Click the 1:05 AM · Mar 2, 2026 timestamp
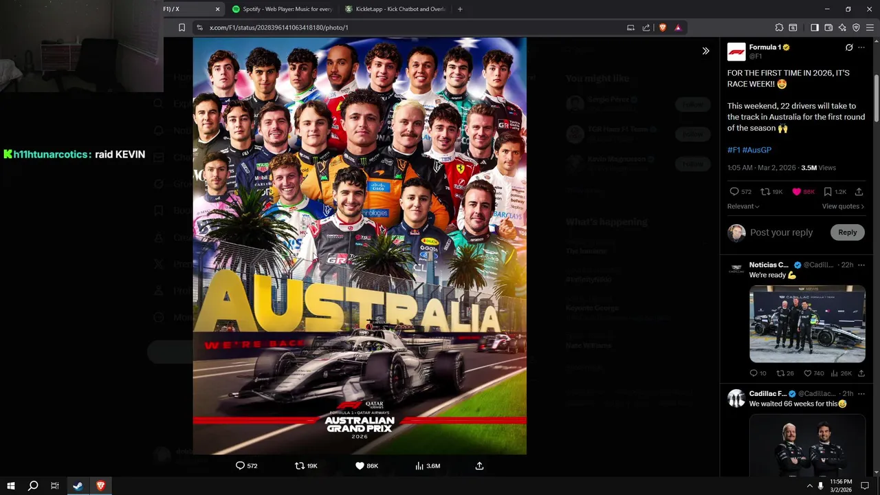 click(x=761, y=168)
